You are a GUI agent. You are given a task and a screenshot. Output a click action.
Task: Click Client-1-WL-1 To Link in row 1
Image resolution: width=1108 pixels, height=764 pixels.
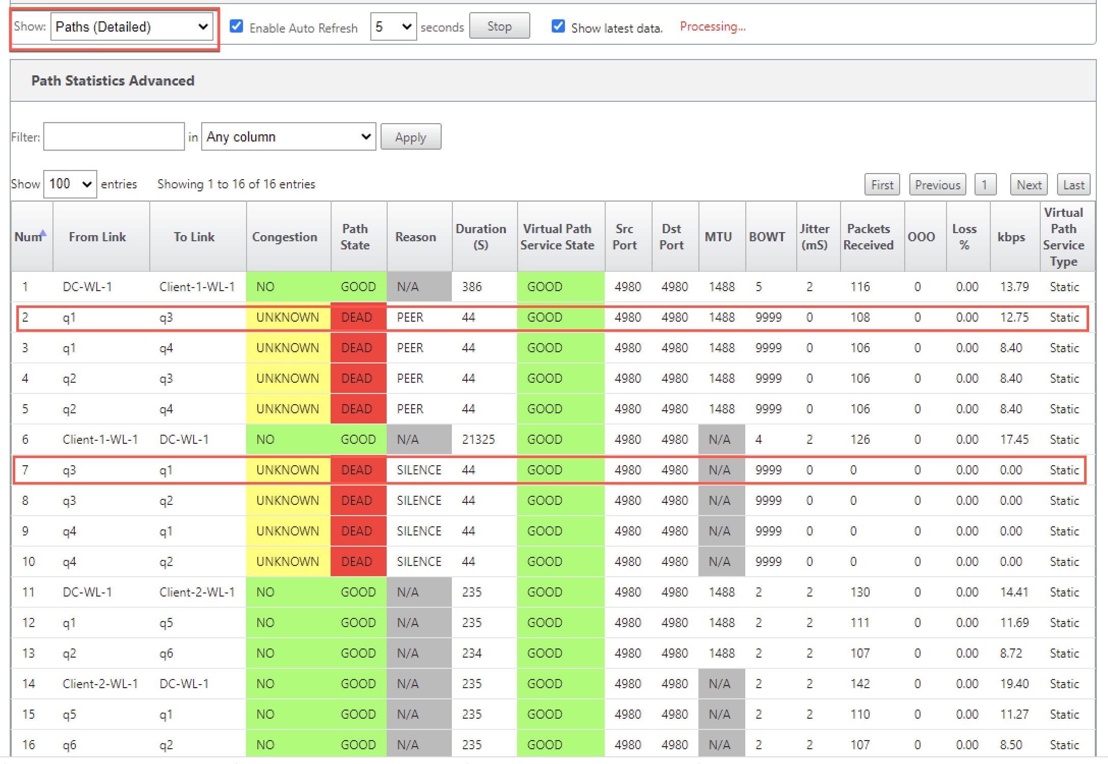(197, 287)
